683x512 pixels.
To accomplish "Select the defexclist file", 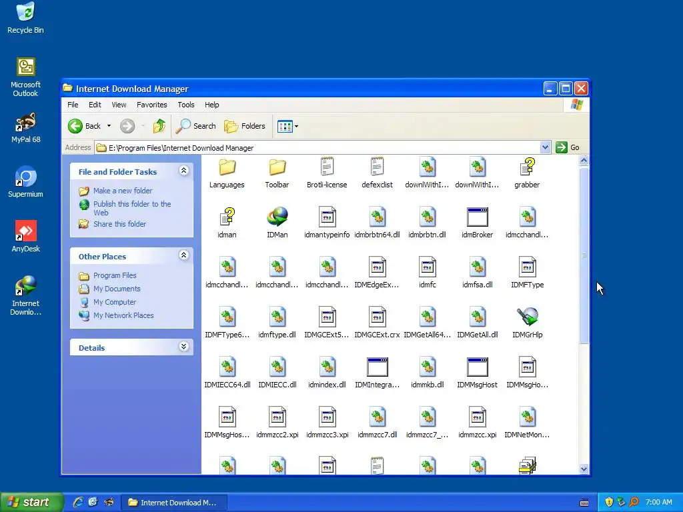I will click(378, 174).
